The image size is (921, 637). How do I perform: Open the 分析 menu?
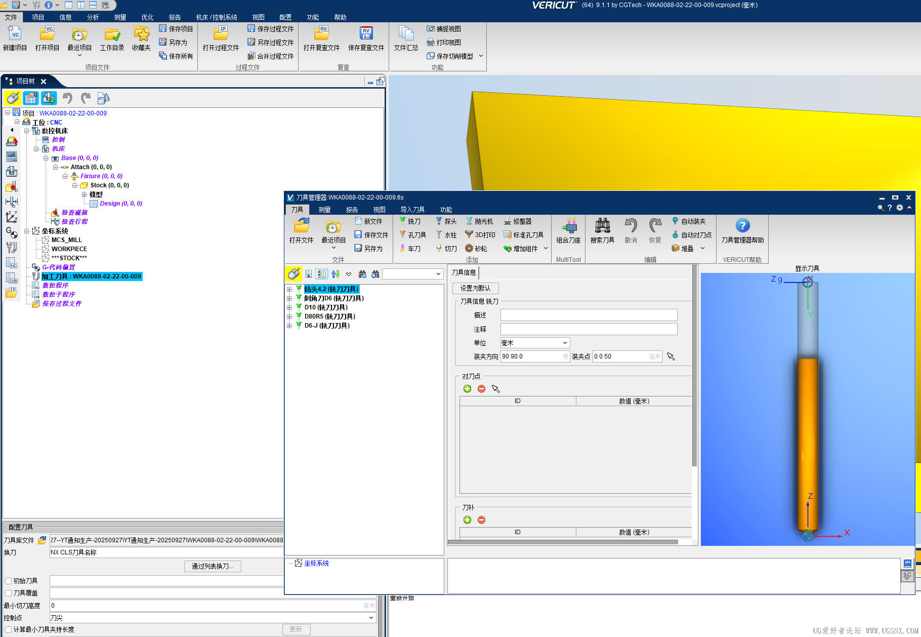point(93,17)
